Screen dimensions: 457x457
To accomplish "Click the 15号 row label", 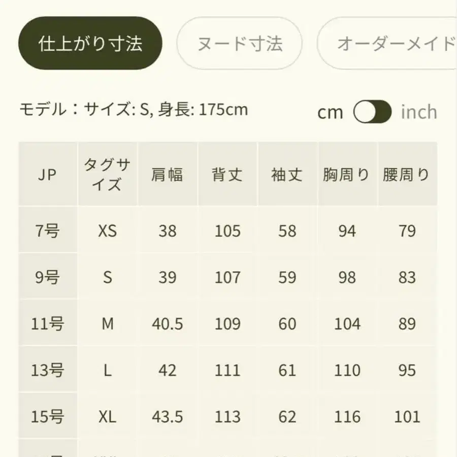I will pyautogui.click(x=47, y=416).
